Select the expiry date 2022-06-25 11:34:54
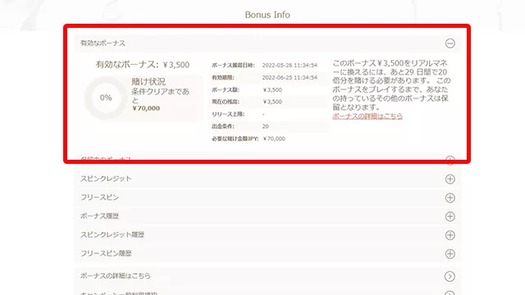The height and width of the screenshot is (295, 525). point(290,77)
